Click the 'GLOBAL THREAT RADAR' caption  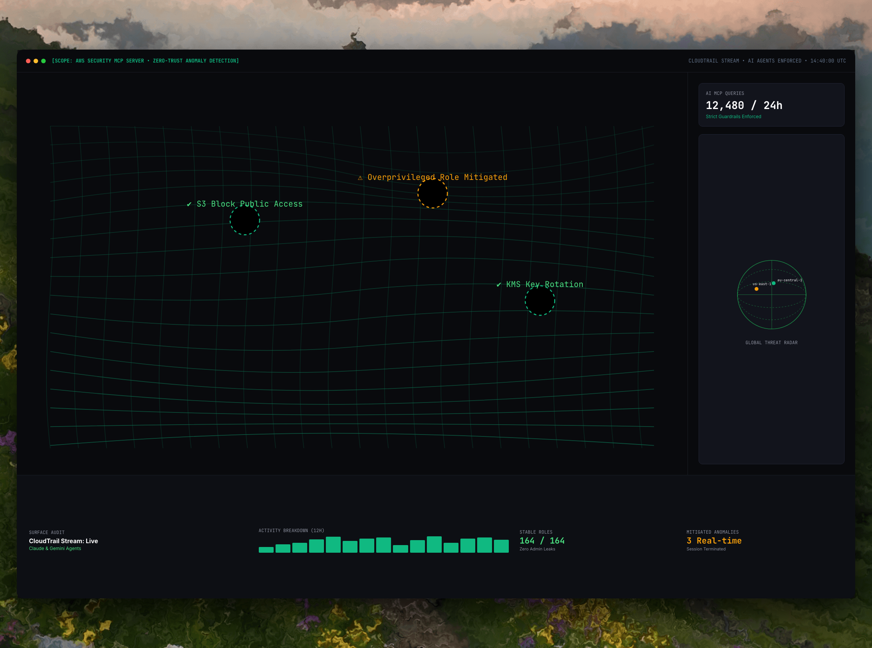coord(771,343)
